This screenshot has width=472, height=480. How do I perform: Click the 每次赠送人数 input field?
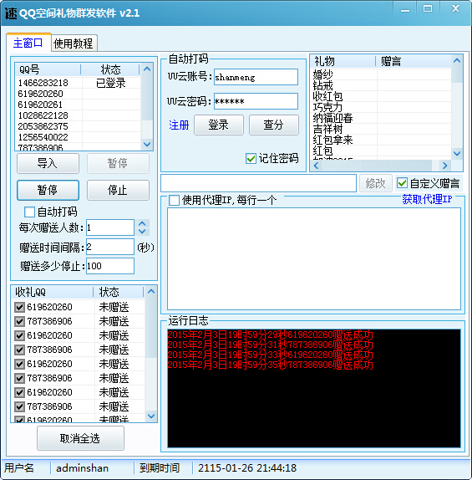click(110, 227)
